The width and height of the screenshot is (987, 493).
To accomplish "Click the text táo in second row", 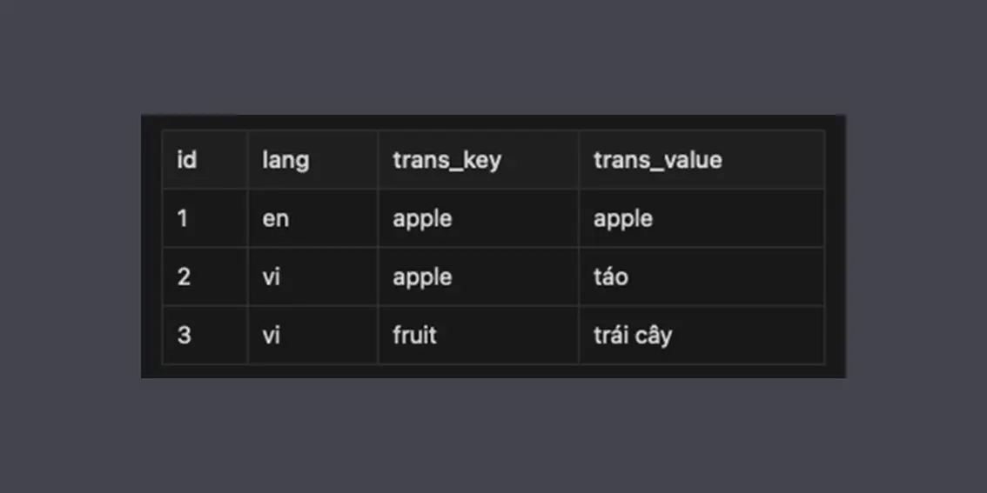I will [x=611, y=276].
